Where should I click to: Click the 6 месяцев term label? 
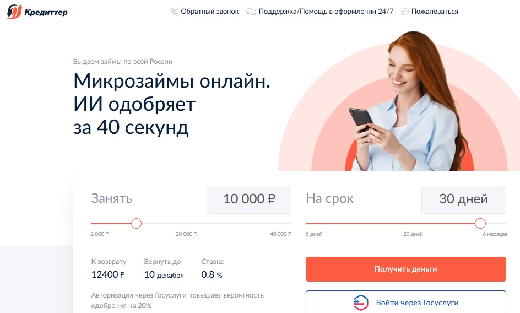point(495,234)
